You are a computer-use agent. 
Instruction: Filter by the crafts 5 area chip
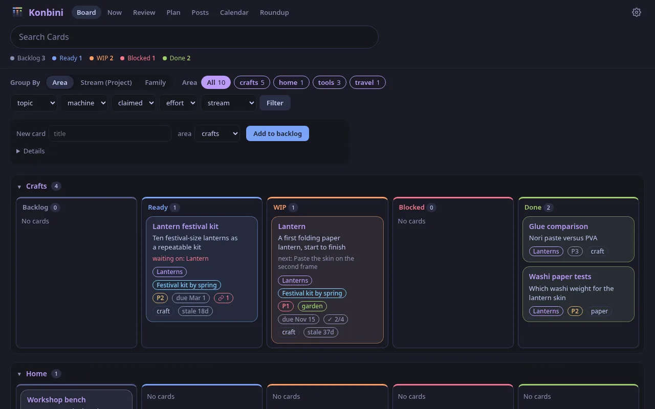click(x=252, y=82)
